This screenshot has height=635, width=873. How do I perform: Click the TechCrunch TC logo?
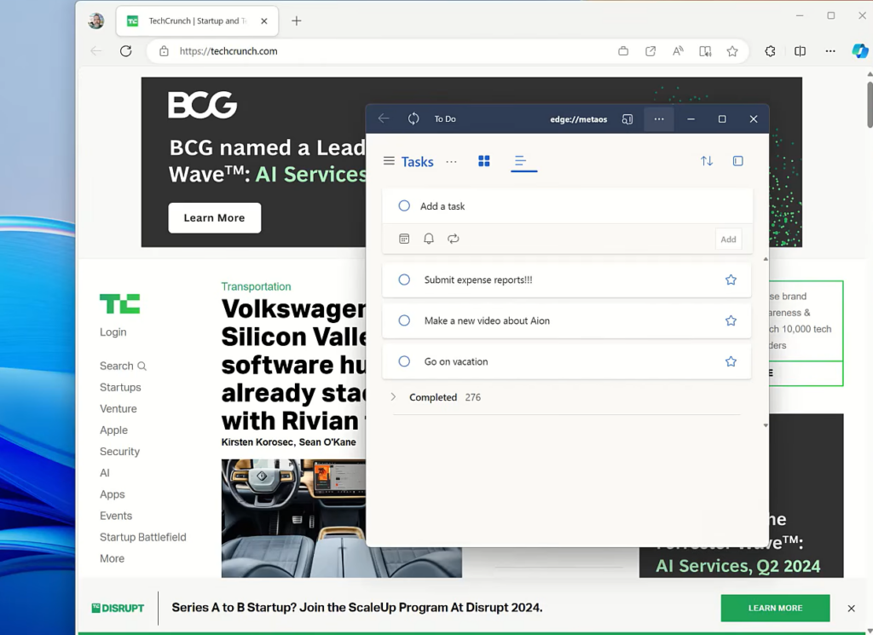pyautogui.click(x=119, y=304)
